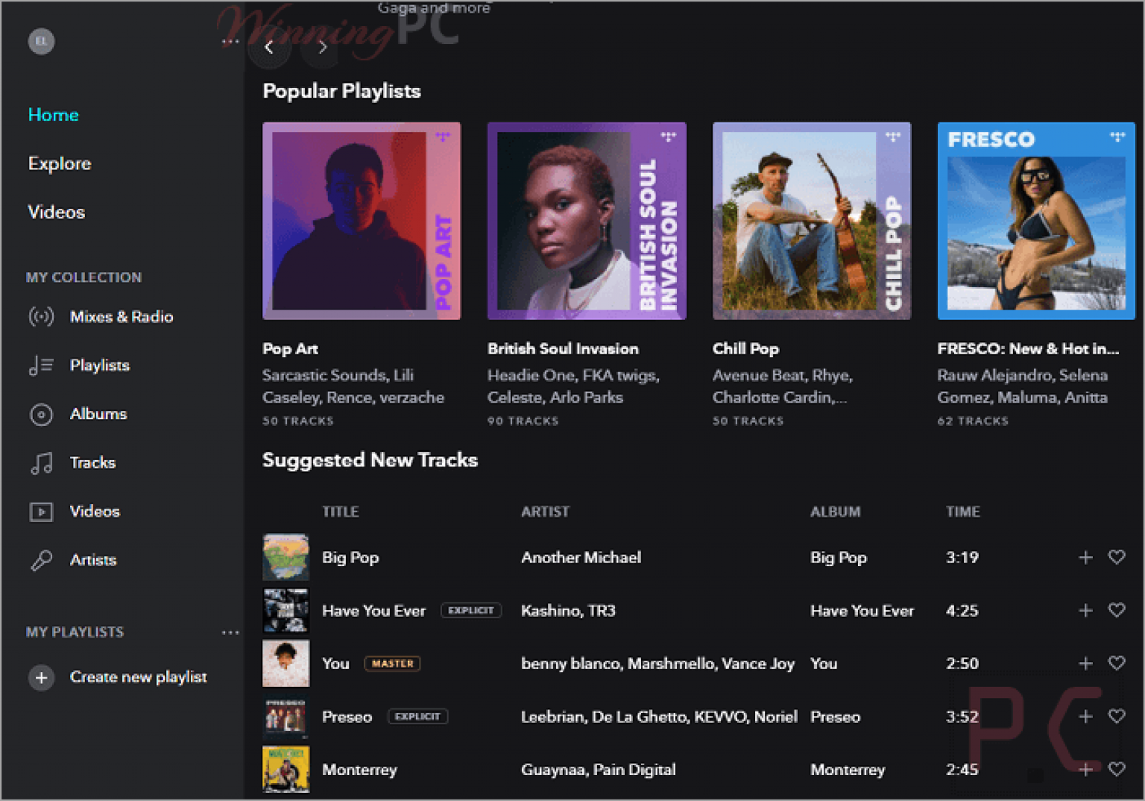
Task: Open Playlists under My Collection
Action: point(79,365)
